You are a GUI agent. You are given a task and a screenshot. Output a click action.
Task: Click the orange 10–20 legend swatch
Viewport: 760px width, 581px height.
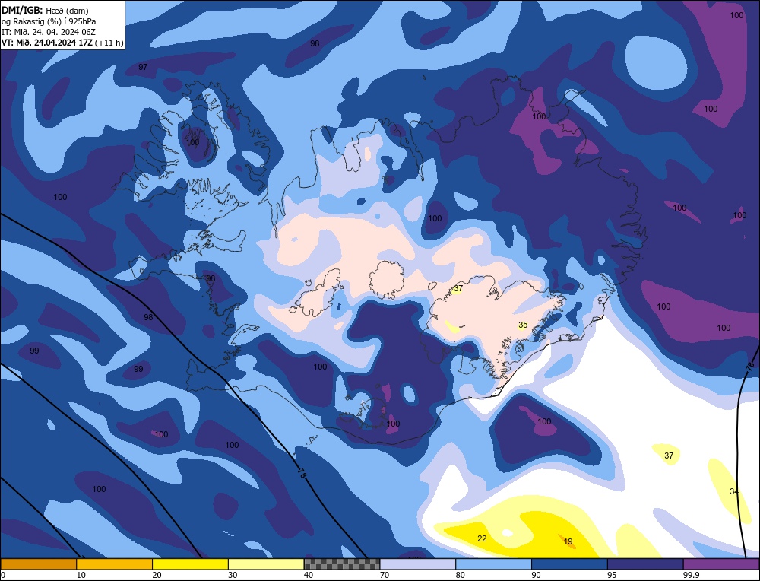115,564
